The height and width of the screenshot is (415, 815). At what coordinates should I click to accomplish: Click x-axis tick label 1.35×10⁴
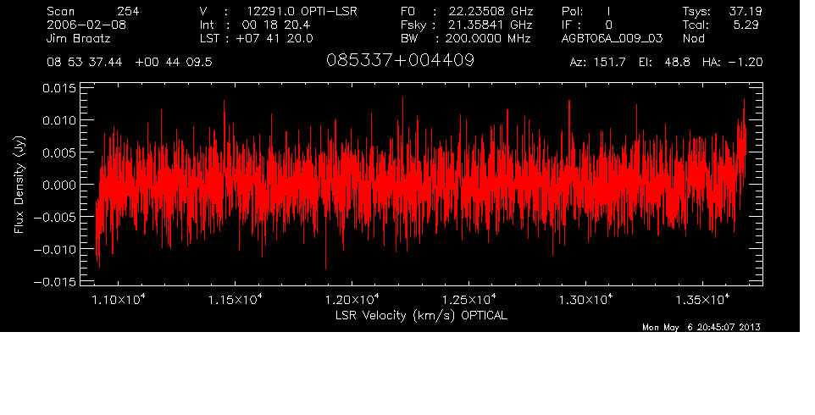[x=702, y=300]
